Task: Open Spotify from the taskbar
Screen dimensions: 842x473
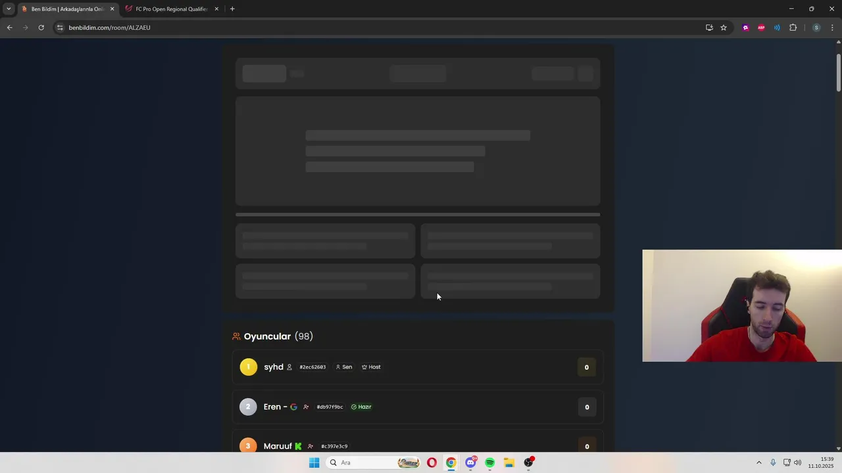Action: [x=489, y=462]
